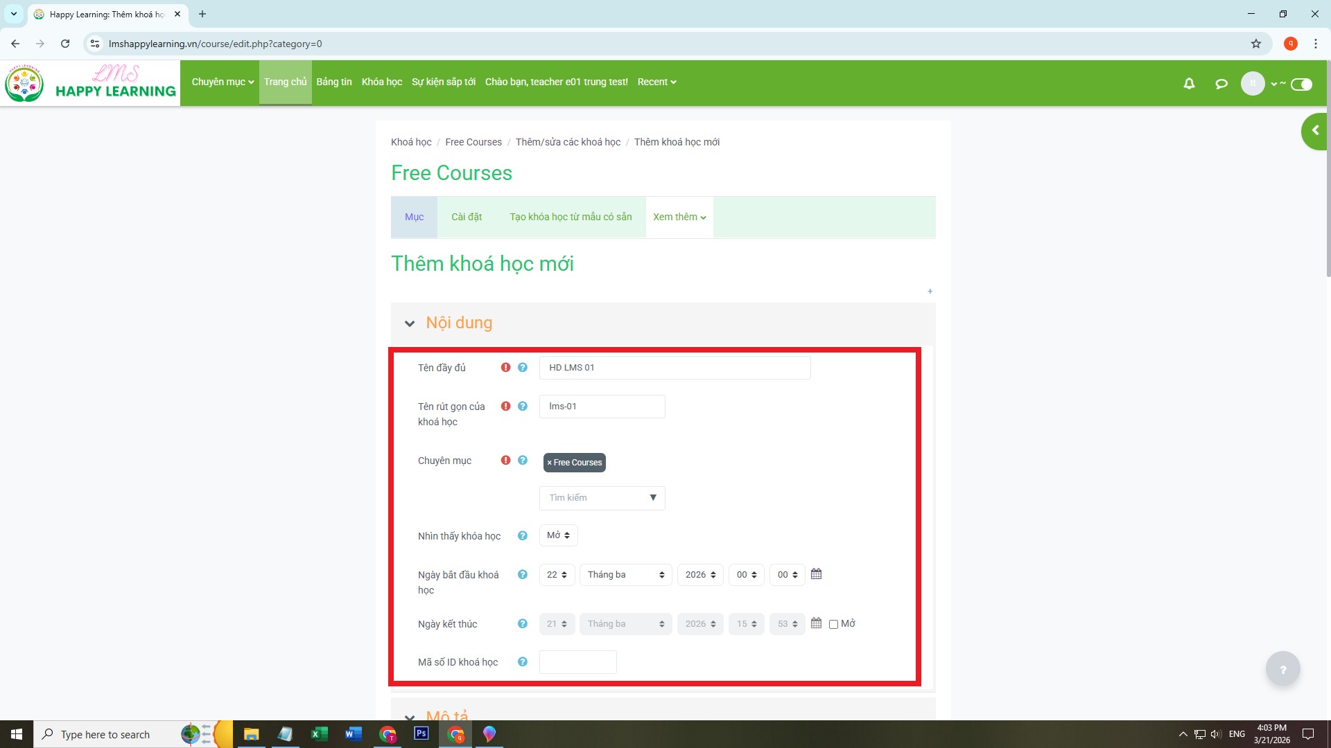Bookmark this page with the star icon
1331x748 pixels.
point(1255,44)
